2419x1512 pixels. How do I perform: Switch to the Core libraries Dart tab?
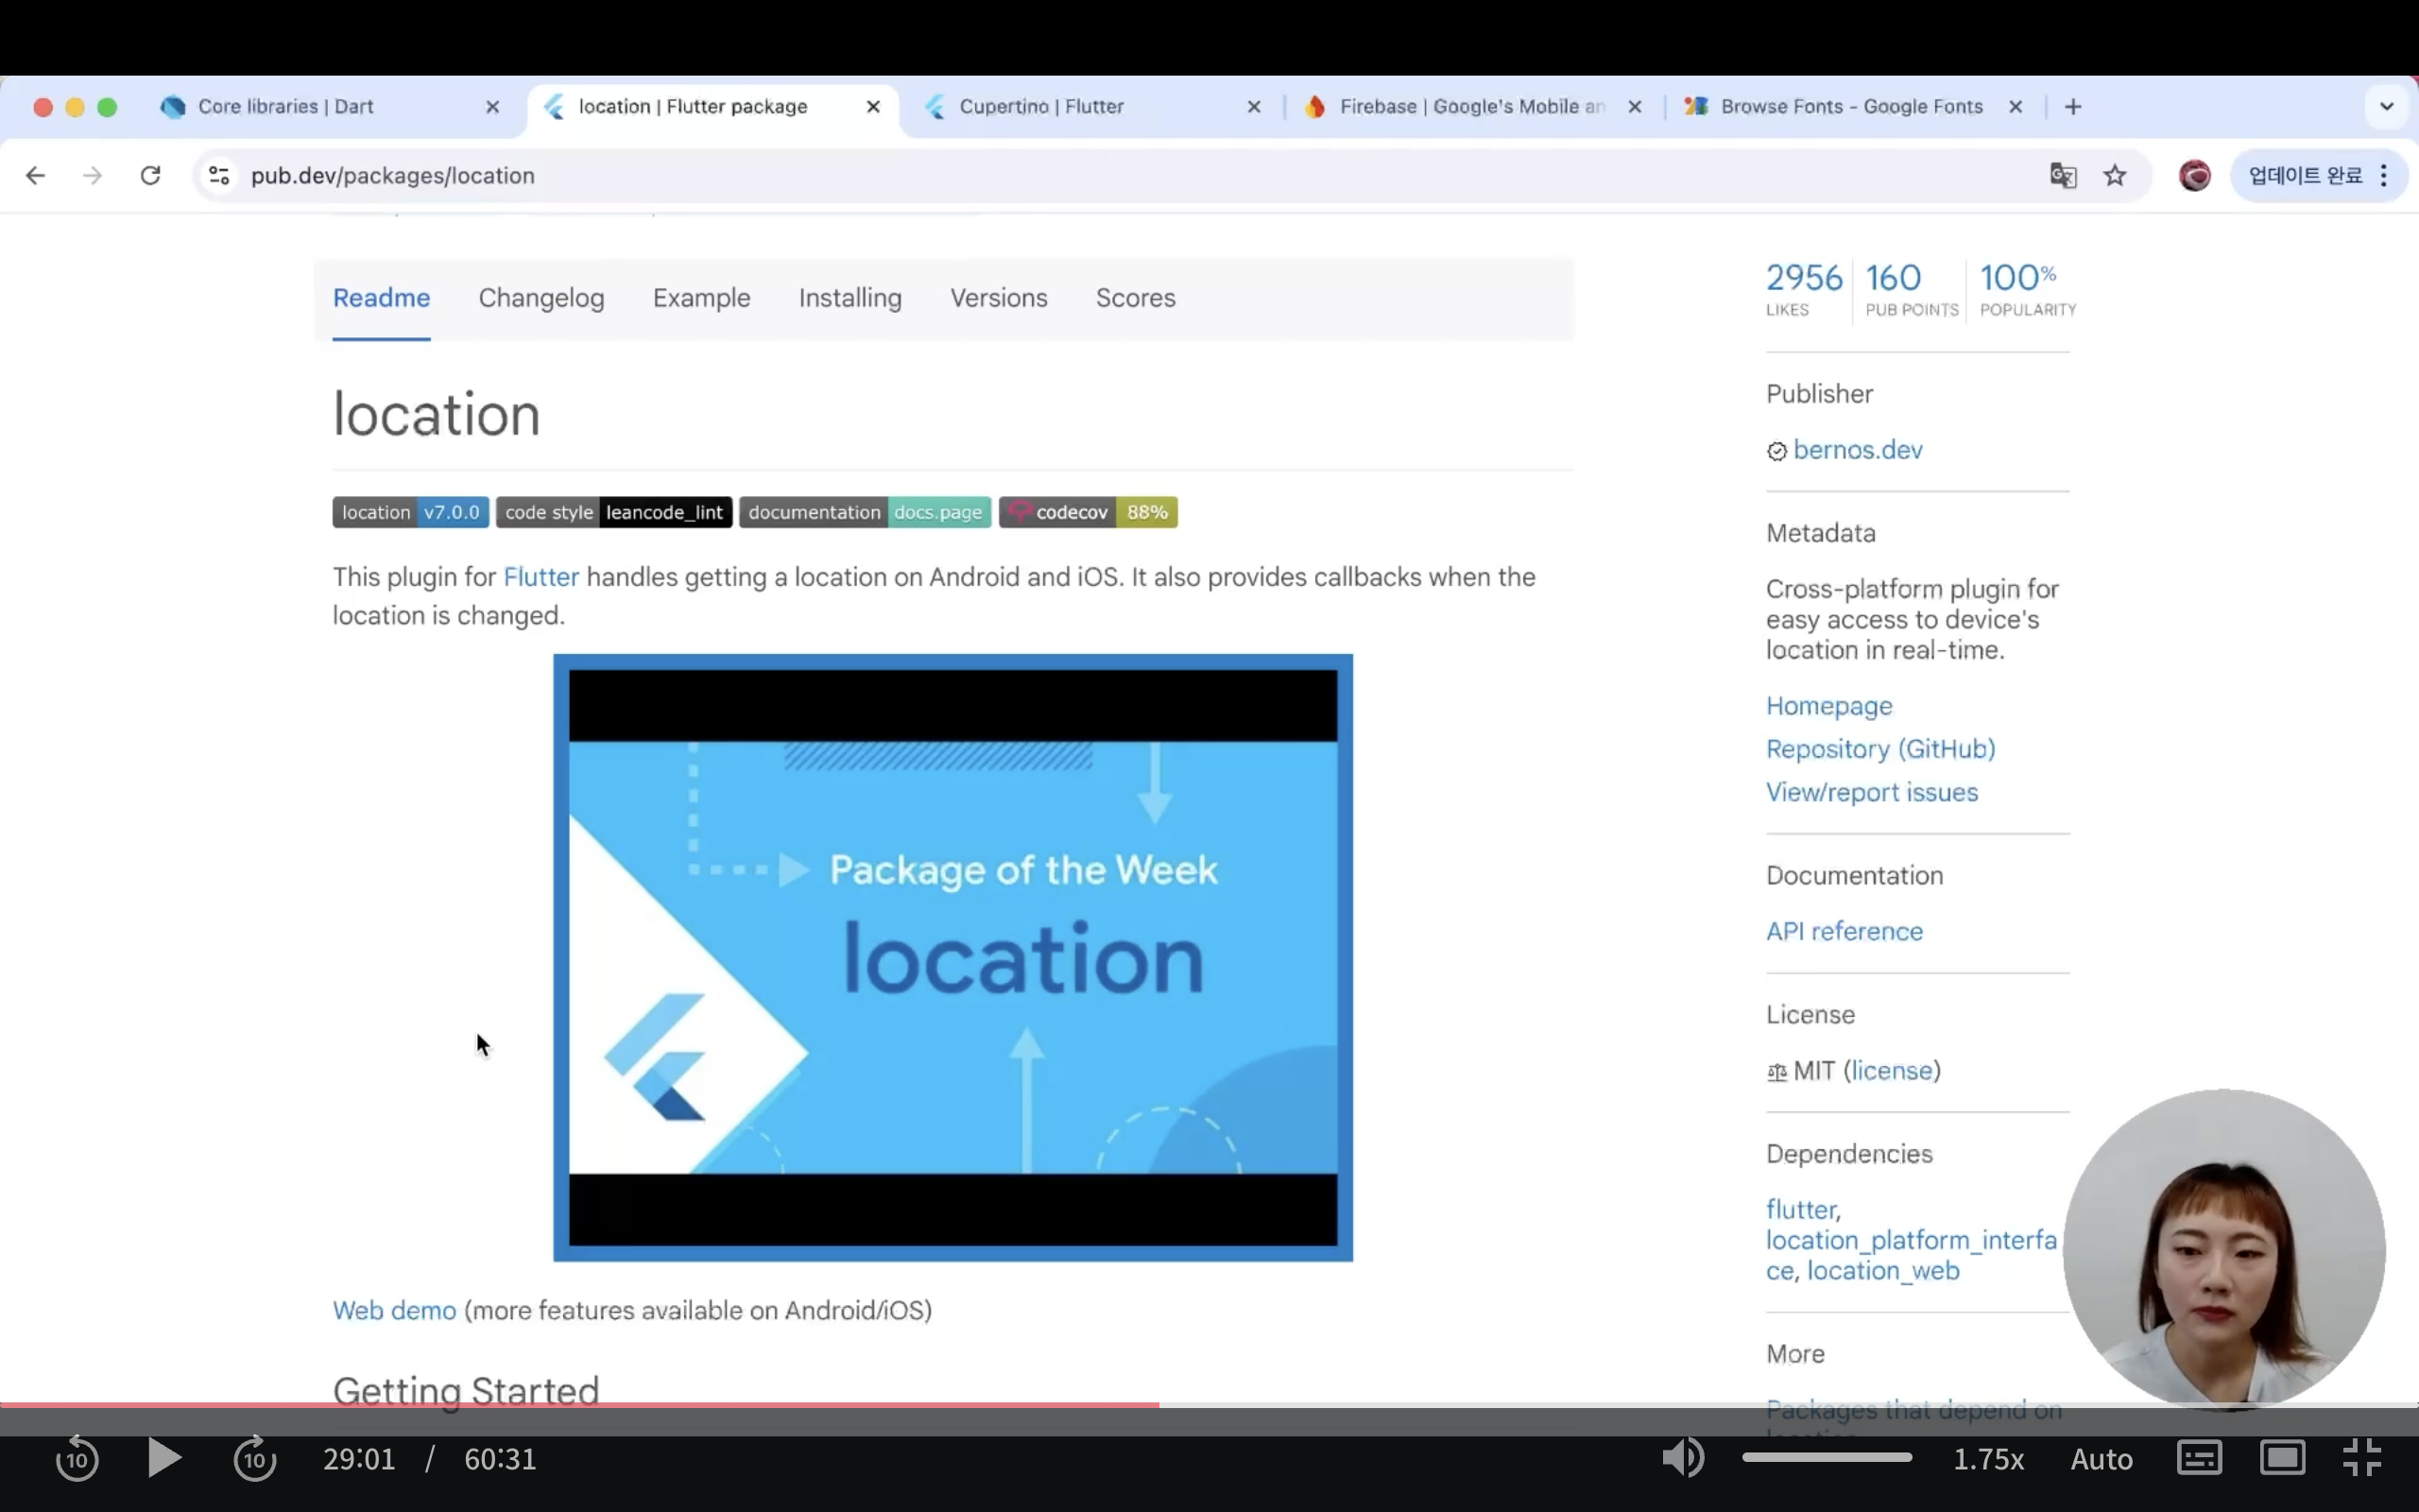[286, 107]
